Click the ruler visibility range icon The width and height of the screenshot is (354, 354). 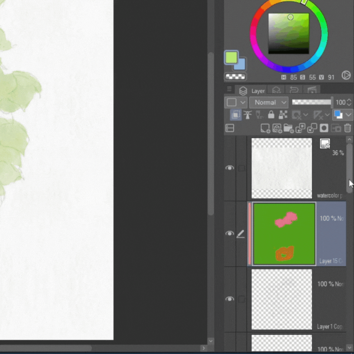[318, 115]
